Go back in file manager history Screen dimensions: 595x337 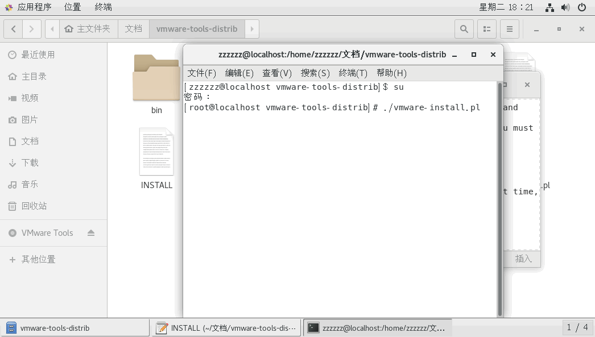tap(13, 29)
